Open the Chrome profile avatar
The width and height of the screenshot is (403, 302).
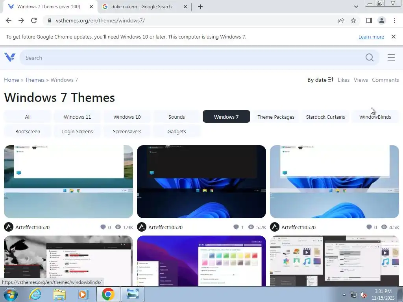(x=382, y=20)
